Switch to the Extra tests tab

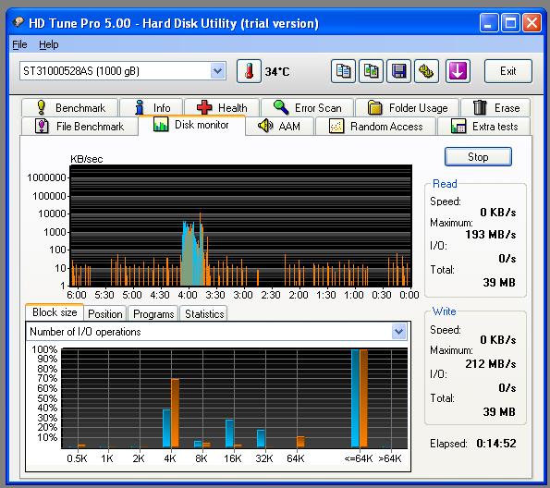pyautogui.click(x=484, y=126)
